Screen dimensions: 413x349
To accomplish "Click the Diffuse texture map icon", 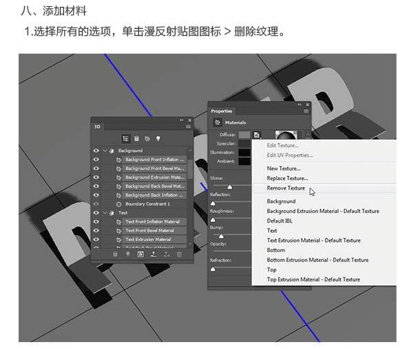I will click(x=257, y=135).
